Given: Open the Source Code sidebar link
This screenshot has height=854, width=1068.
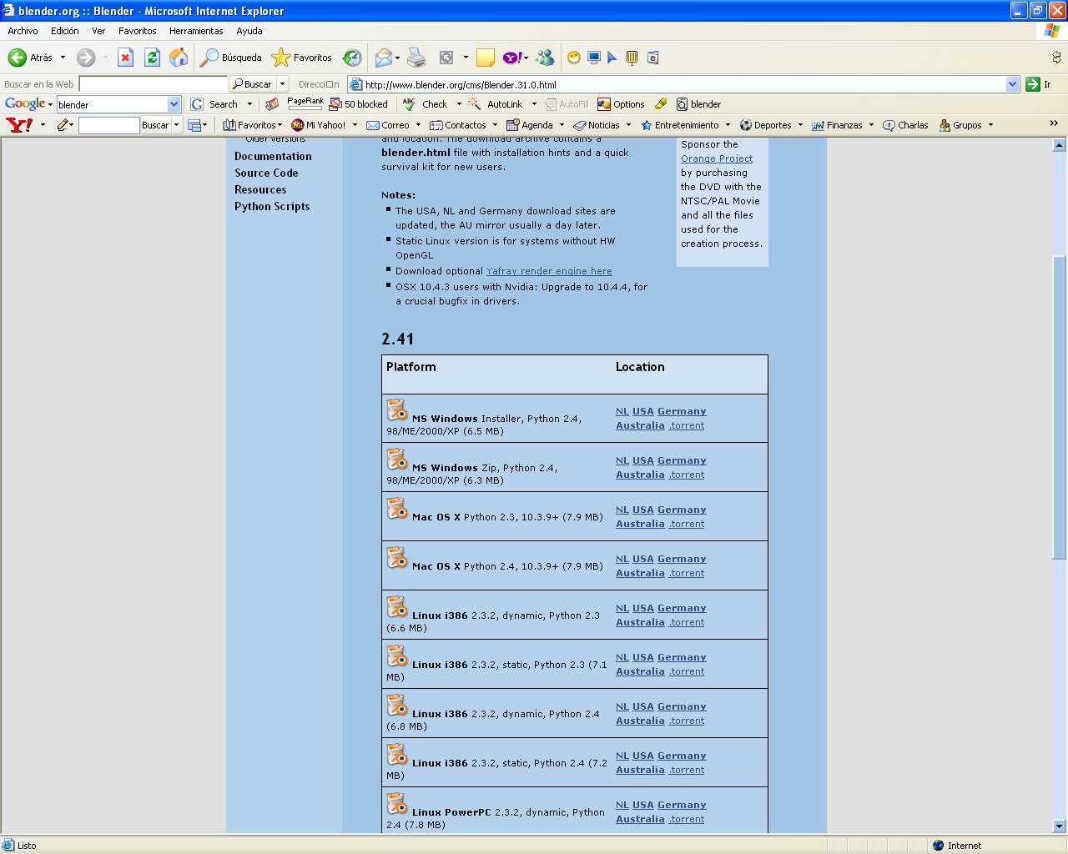Looking at the screenshot, I should (266, 173).
